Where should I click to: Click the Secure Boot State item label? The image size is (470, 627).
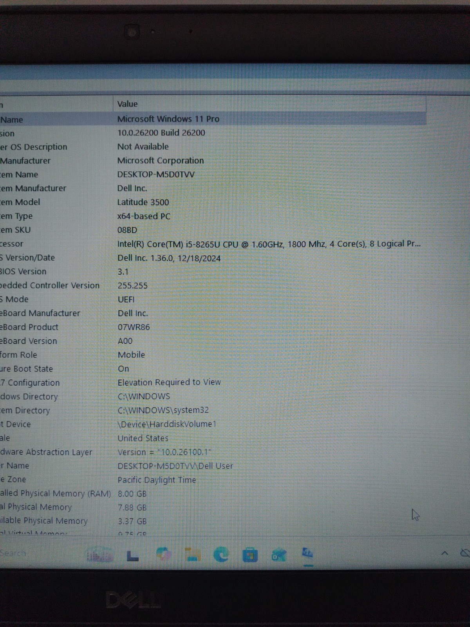pos(26,369)
